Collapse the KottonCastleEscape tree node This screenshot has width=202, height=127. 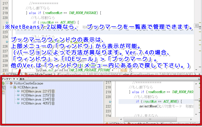click(x=7, y=83)
